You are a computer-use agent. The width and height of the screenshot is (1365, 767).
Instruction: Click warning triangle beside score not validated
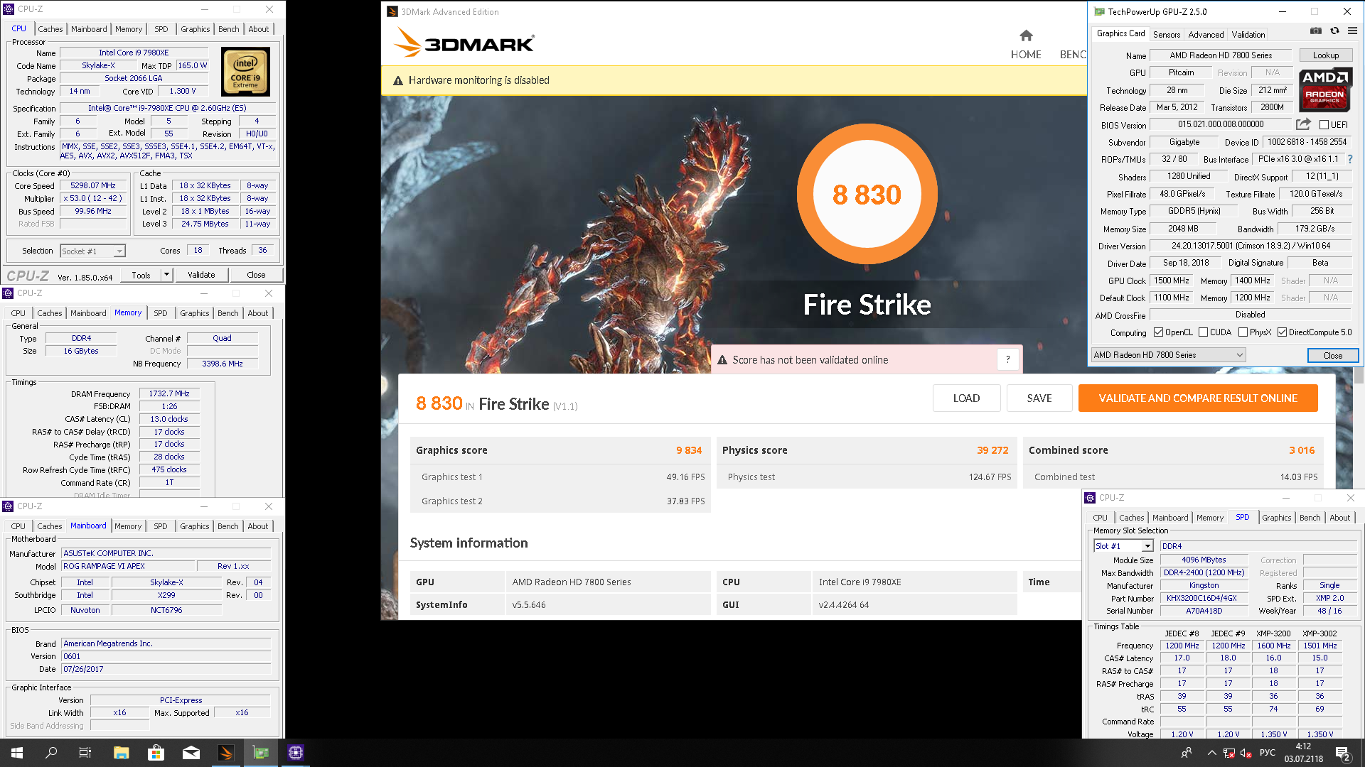722,360
